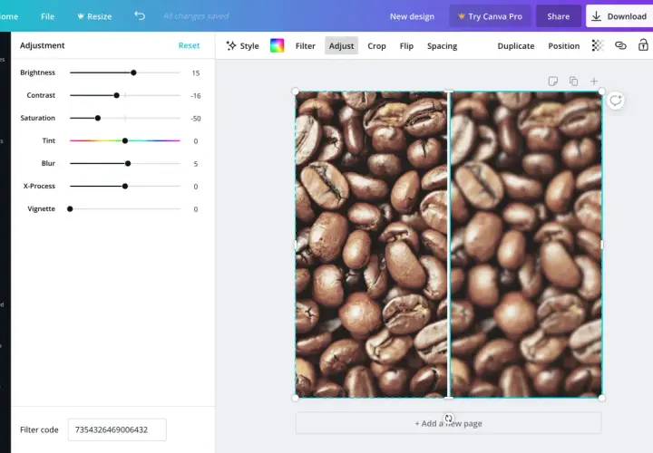Click the duplicate page icon above canvas
This screenshot has height=453, width=653.
573,82
